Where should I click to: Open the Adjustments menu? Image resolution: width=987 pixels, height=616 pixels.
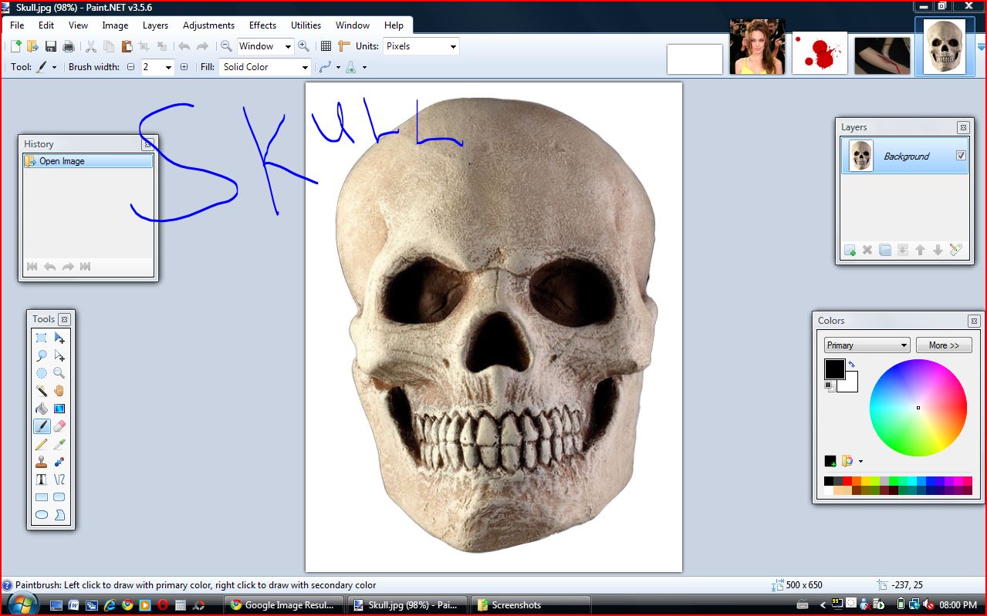tap(208, 25)
